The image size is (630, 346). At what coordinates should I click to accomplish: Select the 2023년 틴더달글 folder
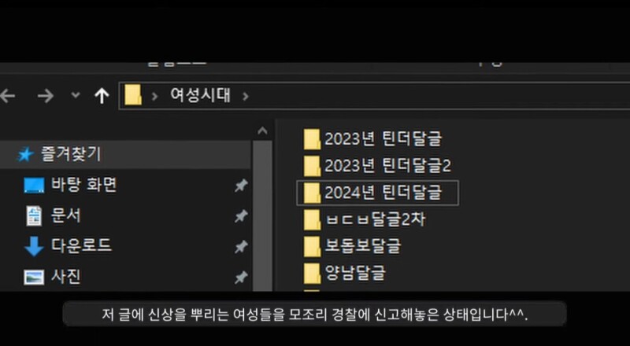point(383,139)
